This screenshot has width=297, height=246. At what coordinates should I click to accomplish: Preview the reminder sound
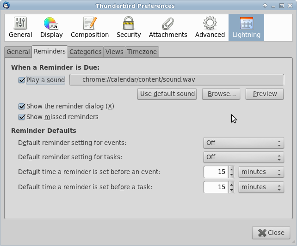265,94
